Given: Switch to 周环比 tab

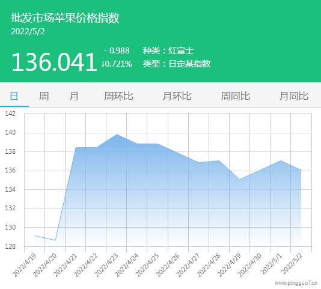Looking at the screenshot, I should click(x=118, y=96).
